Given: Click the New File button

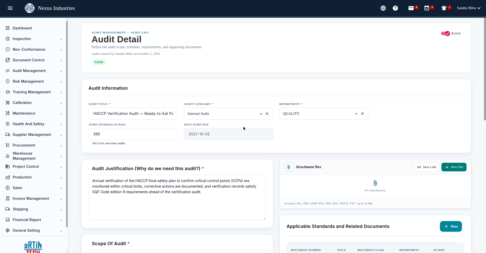Looking at the screenshot, I should coord(454,167).
